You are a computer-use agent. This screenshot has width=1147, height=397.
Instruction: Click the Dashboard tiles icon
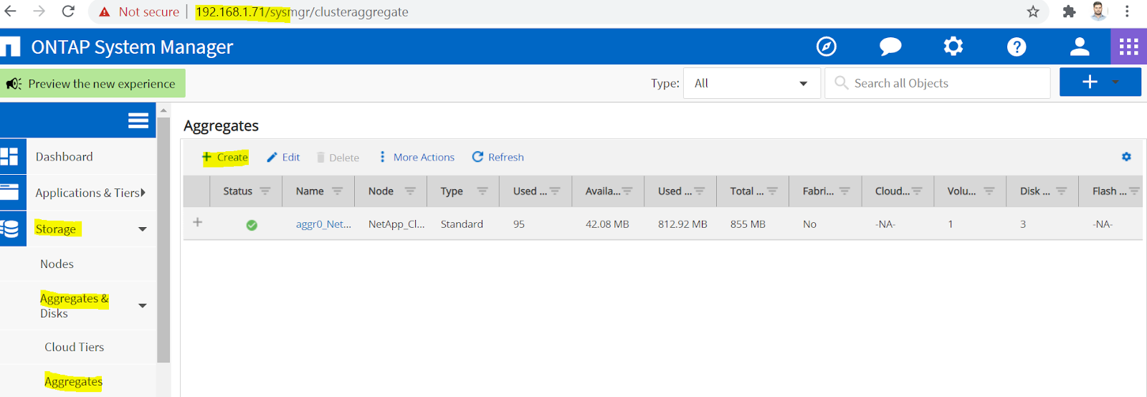coord(10,156)
